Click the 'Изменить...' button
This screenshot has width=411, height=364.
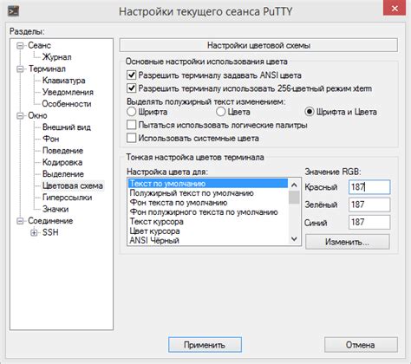coord(348,242)
